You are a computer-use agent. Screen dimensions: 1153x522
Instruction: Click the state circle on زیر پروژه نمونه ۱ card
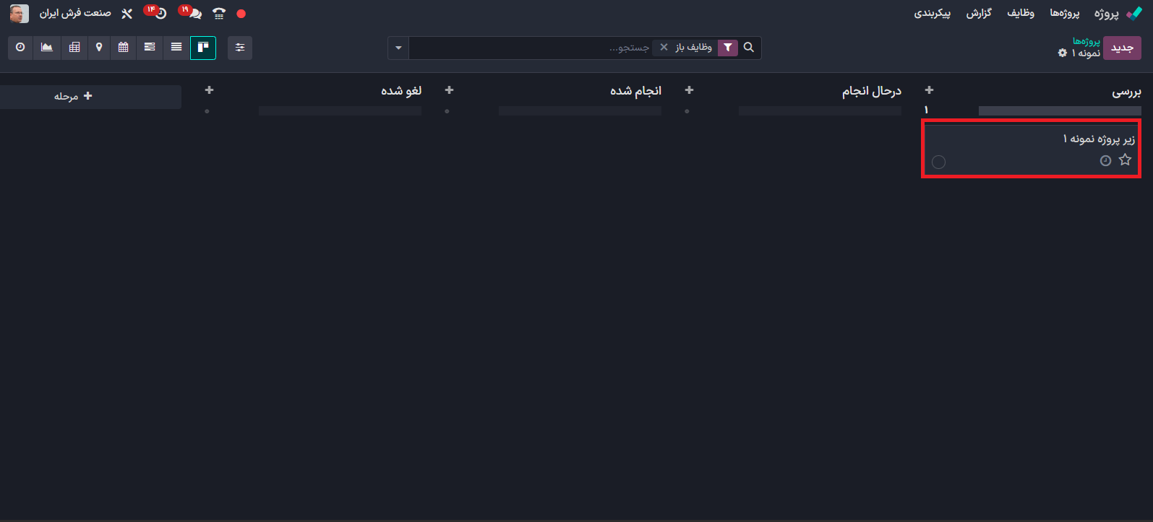pyautogui.click(x=938, y=162)
